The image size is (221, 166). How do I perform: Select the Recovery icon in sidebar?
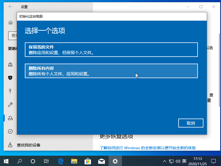pyautogui.click(x=11, y=118)
